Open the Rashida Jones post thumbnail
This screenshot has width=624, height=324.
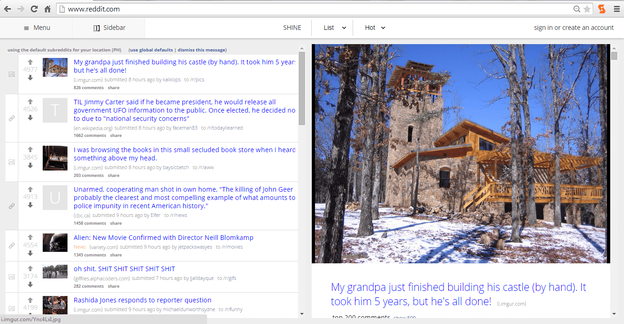pos(55,305)
